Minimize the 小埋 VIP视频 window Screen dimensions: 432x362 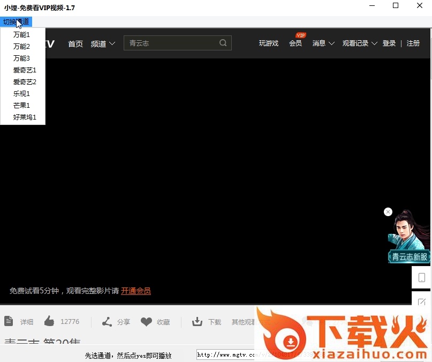tap(372, 6)
